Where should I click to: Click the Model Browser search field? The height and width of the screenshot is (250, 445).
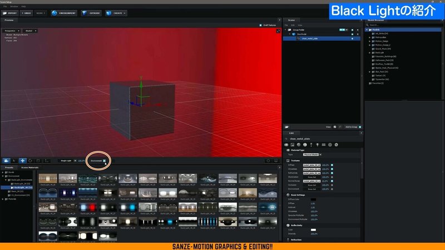tap(404, 25)
